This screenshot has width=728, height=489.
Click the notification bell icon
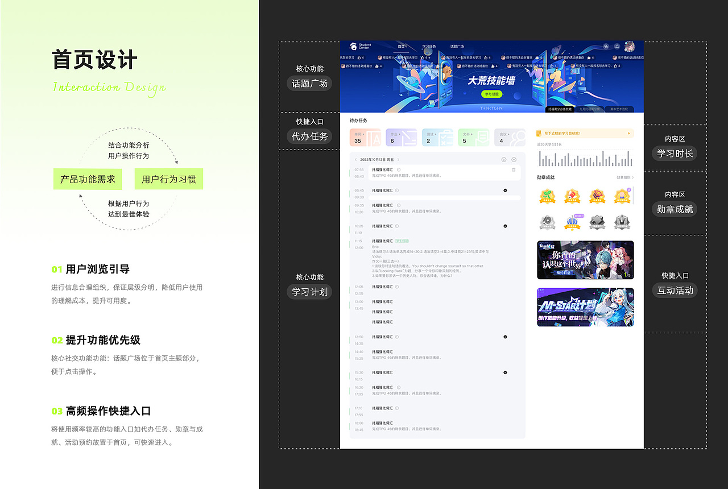[x=617, y=47]
